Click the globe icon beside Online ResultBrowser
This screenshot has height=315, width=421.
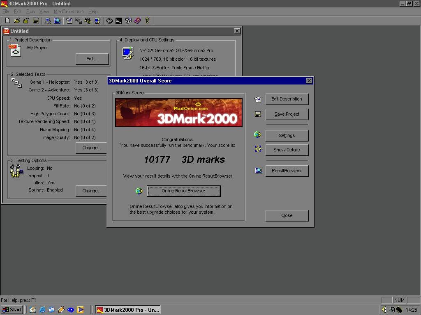(x=139, y=191)
